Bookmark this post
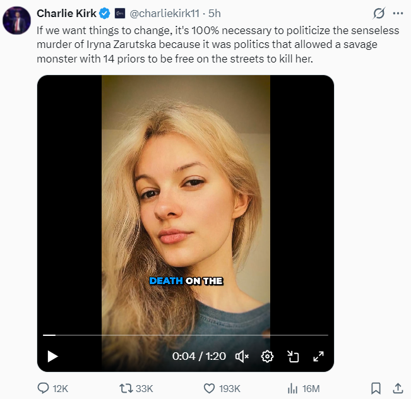Viewport: 411px width, 399px height. click(x=376, y=388)
